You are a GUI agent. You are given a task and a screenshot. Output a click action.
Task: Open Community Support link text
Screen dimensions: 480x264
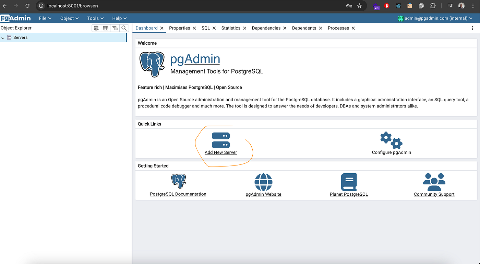(434, 194)
